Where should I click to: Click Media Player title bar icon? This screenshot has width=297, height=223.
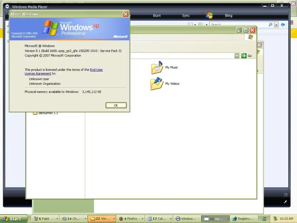click(7, 7)
